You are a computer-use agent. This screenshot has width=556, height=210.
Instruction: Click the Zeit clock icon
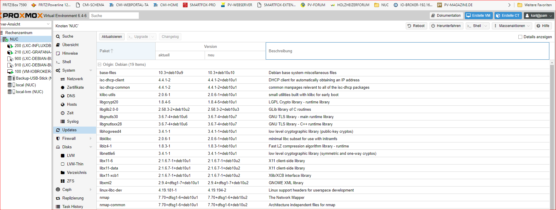pyautogui.click(x=63, y=113)
